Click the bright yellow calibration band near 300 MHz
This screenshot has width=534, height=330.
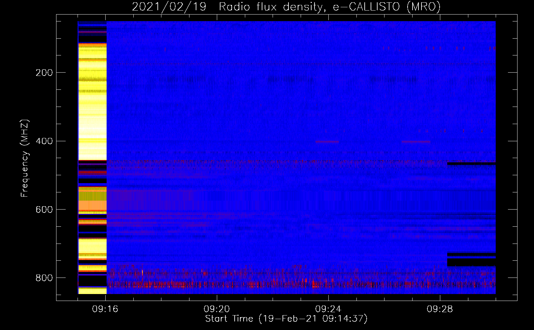(92, 102)
